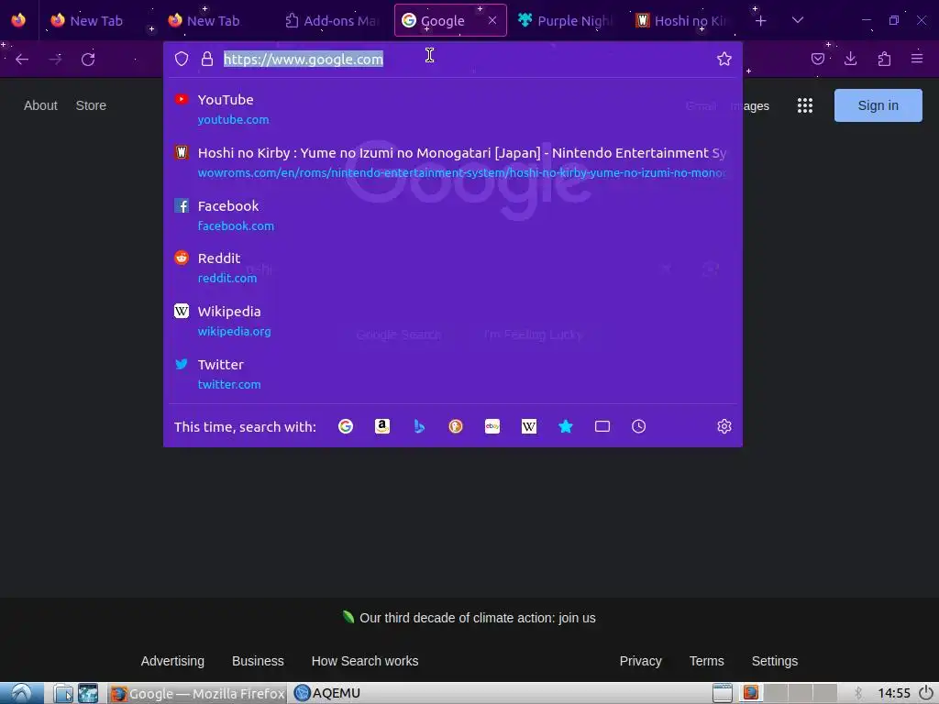The image size is (939, 704).
Task: Search this time with DuckDuckGo
Action: [x=456, y=426]
